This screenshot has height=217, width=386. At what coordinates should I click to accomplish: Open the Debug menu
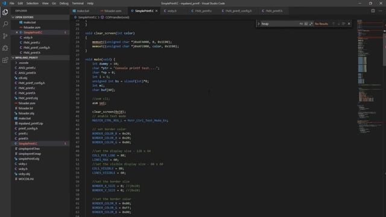pyautogui.click(x=64, y=4)
